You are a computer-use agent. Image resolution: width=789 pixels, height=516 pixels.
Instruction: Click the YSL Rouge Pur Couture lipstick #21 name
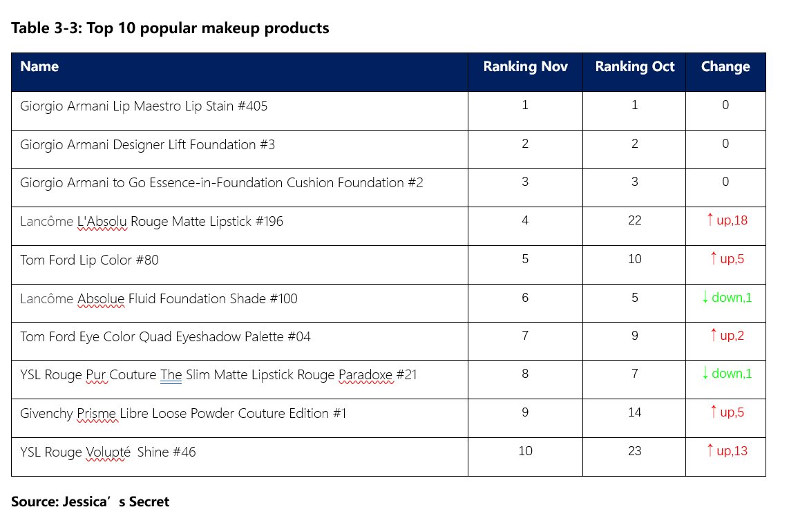(218, 375)
